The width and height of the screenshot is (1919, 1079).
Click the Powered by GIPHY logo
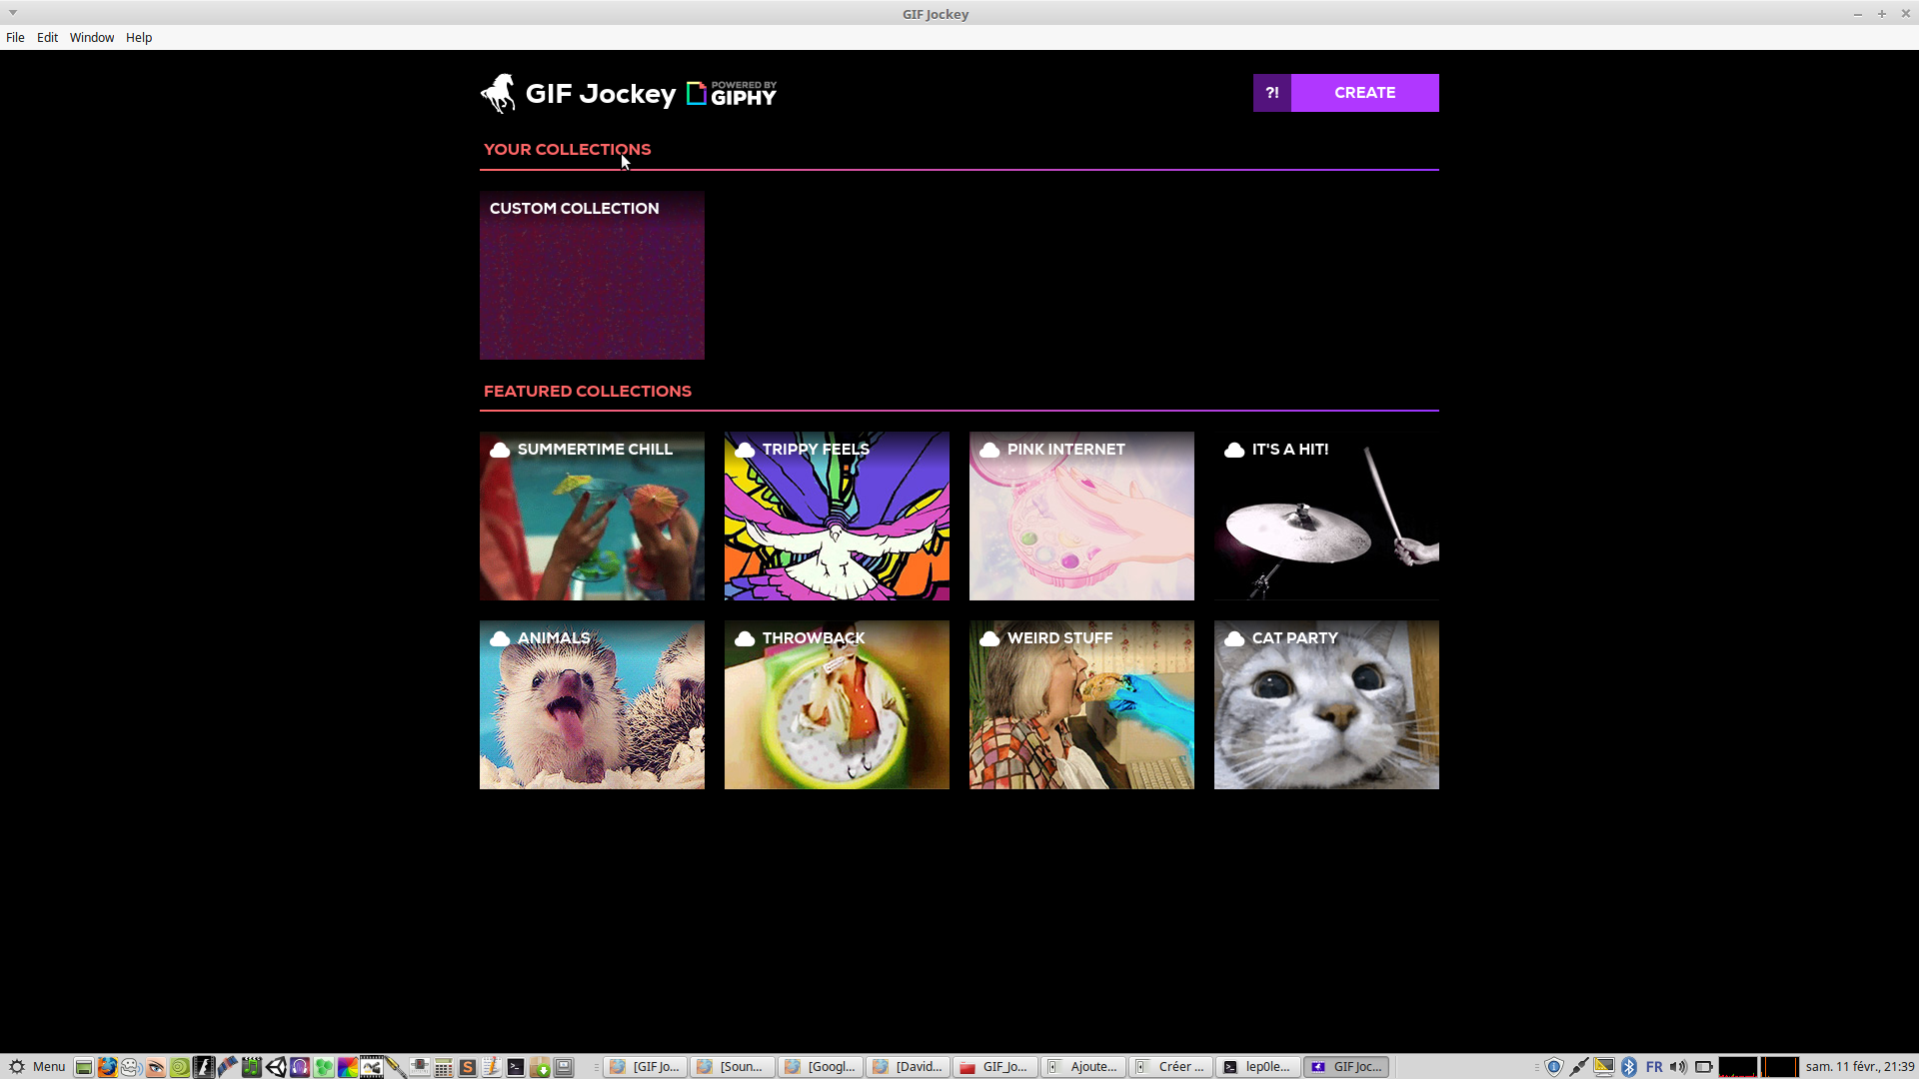[732, 94]
